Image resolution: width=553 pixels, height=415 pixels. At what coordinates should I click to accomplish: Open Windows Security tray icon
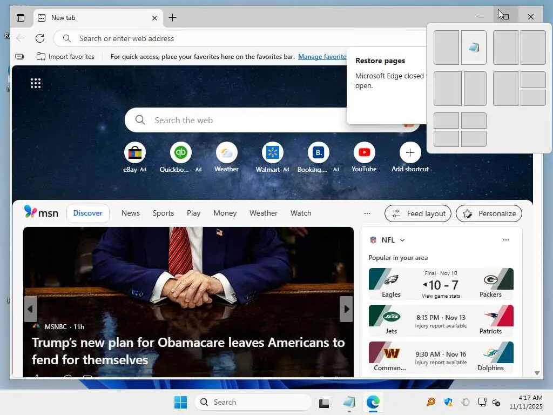click(448, 402)
